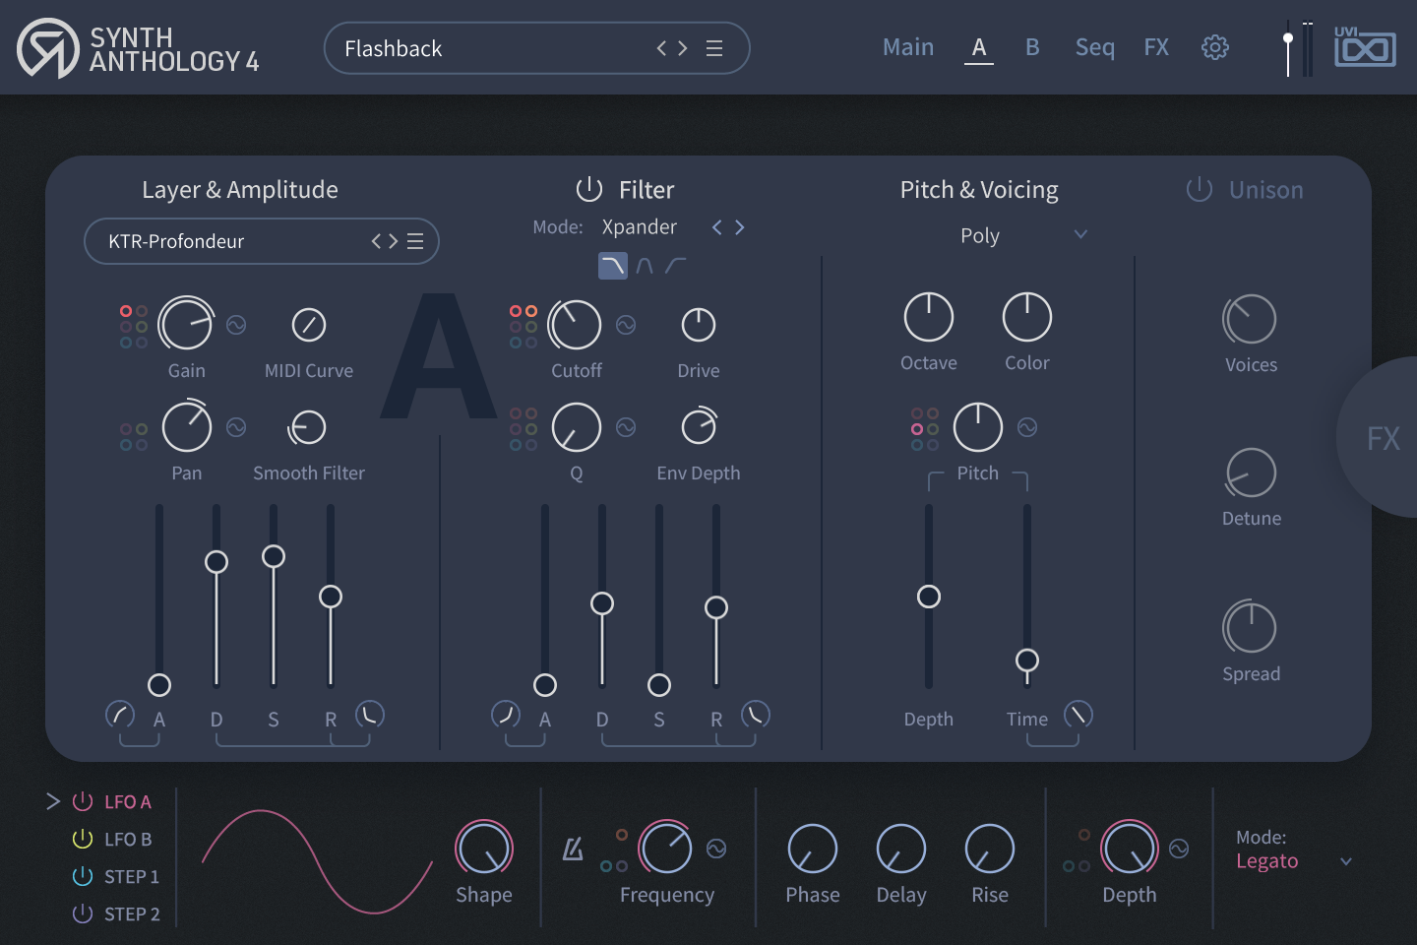
Task: Select the bandpass filter shape icon
Action: (x=645, y=265)
